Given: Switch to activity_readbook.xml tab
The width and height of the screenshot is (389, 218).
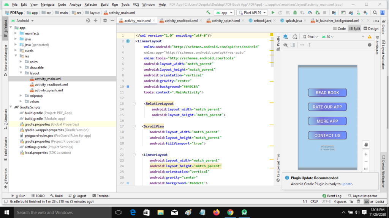Looking at the screenshot, I should coord(181,21).
